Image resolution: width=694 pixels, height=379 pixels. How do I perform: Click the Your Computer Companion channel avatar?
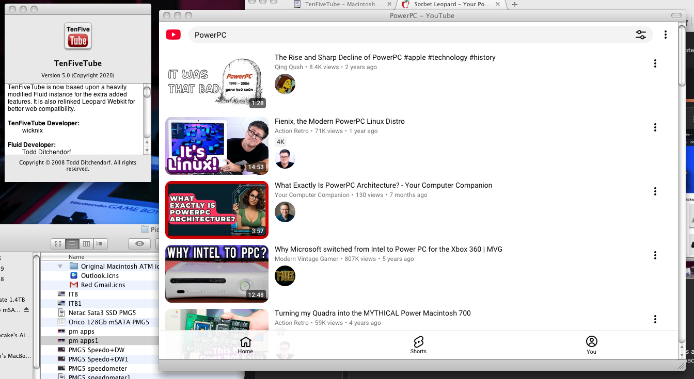[x=285, y=212]
